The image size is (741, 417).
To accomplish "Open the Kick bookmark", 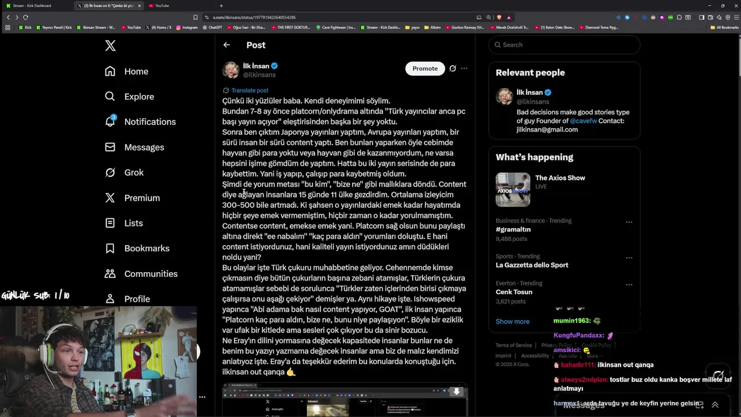I will (25, 27).
